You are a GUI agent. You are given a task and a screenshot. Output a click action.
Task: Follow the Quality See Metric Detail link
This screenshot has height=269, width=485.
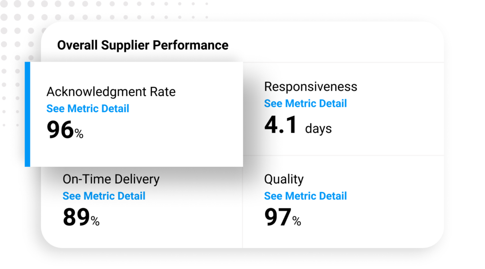tap(305, 196)
